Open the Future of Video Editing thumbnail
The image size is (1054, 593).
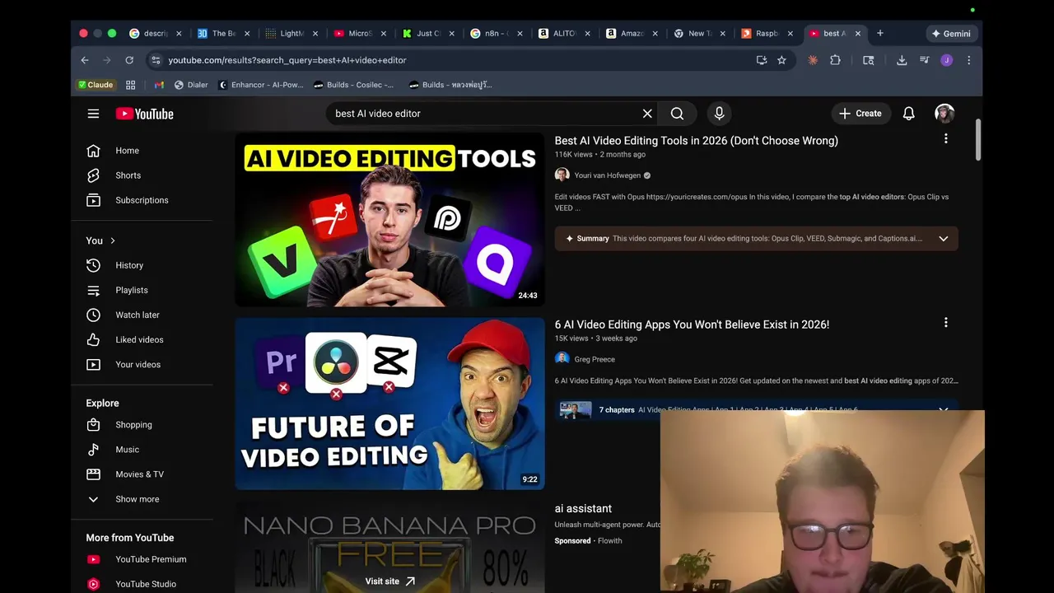tap(389, 404)
